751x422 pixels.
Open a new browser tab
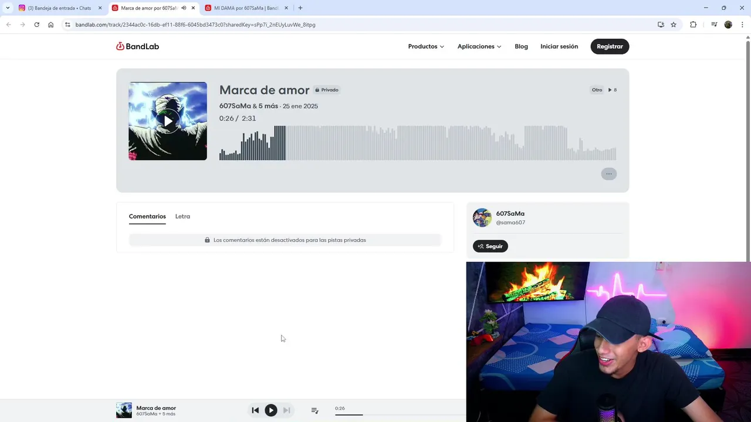pos(300,8)
